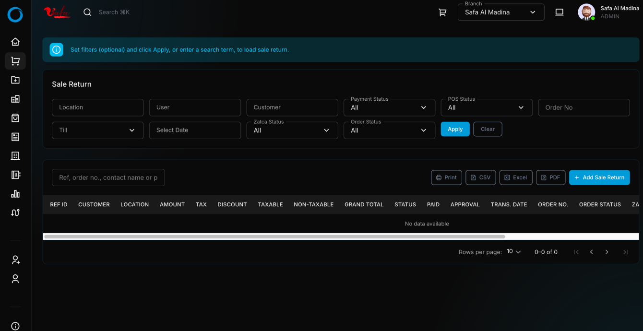Open the shopping cart icon in the top bar
The width and height of the screenshot is (643, 331).
click(x=442, y=12)
